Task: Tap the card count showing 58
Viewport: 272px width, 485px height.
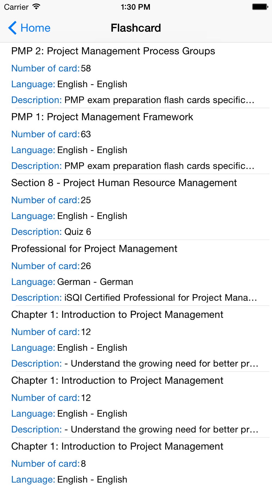Action: [x=86, y=68]
